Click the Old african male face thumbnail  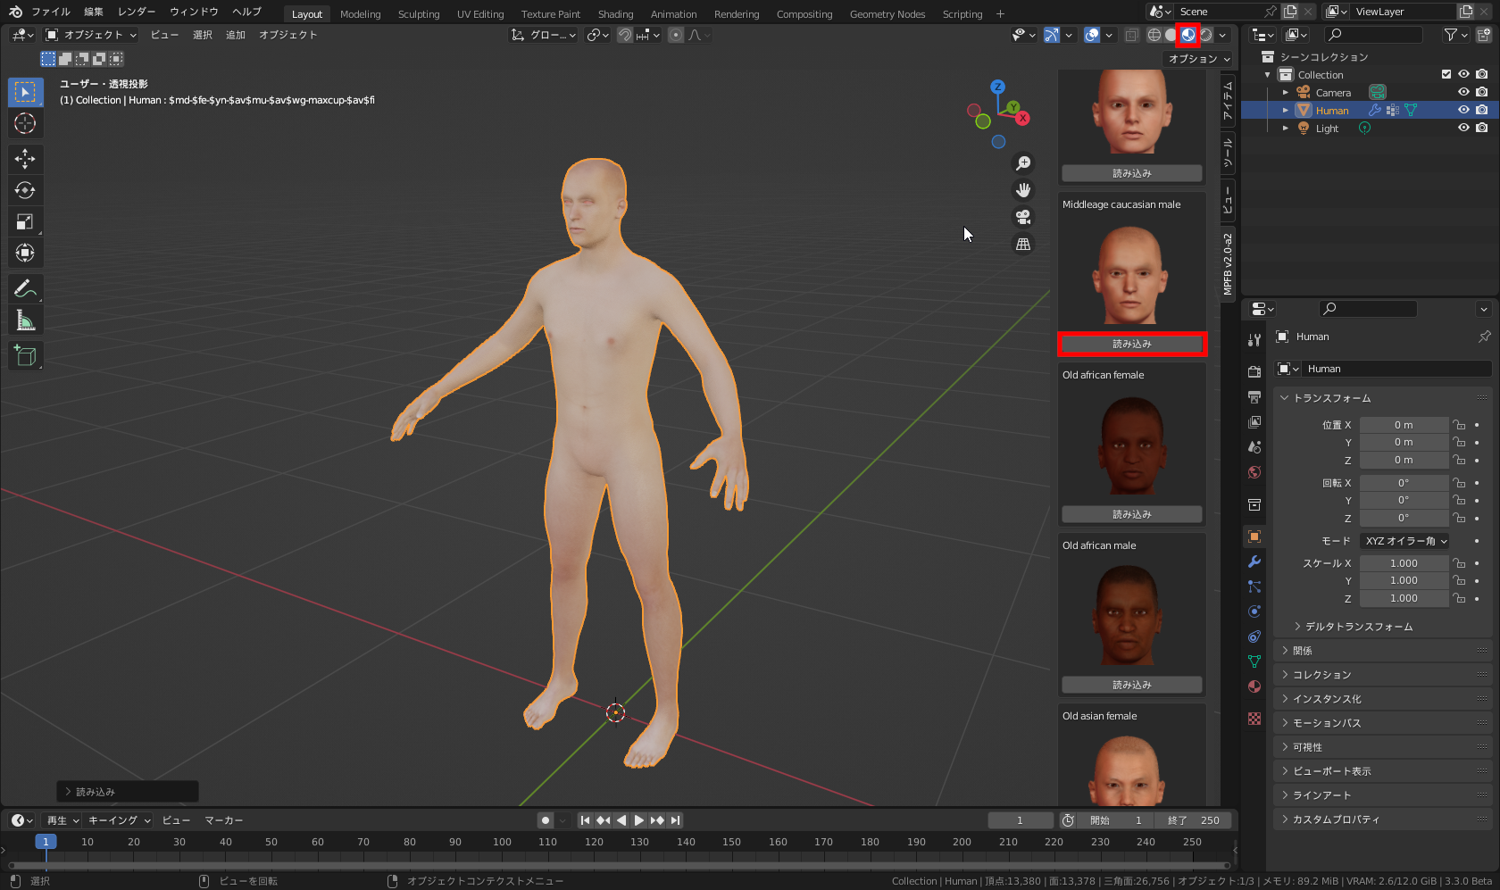click(x=1131, y=616)
